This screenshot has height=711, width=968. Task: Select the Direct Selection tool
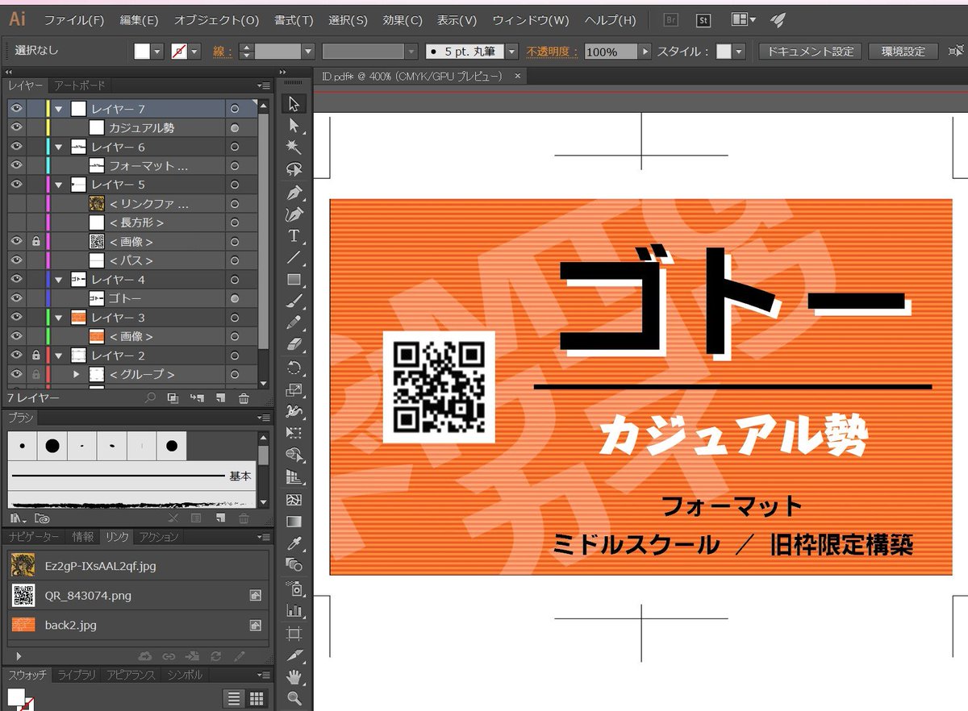point(294,126)
